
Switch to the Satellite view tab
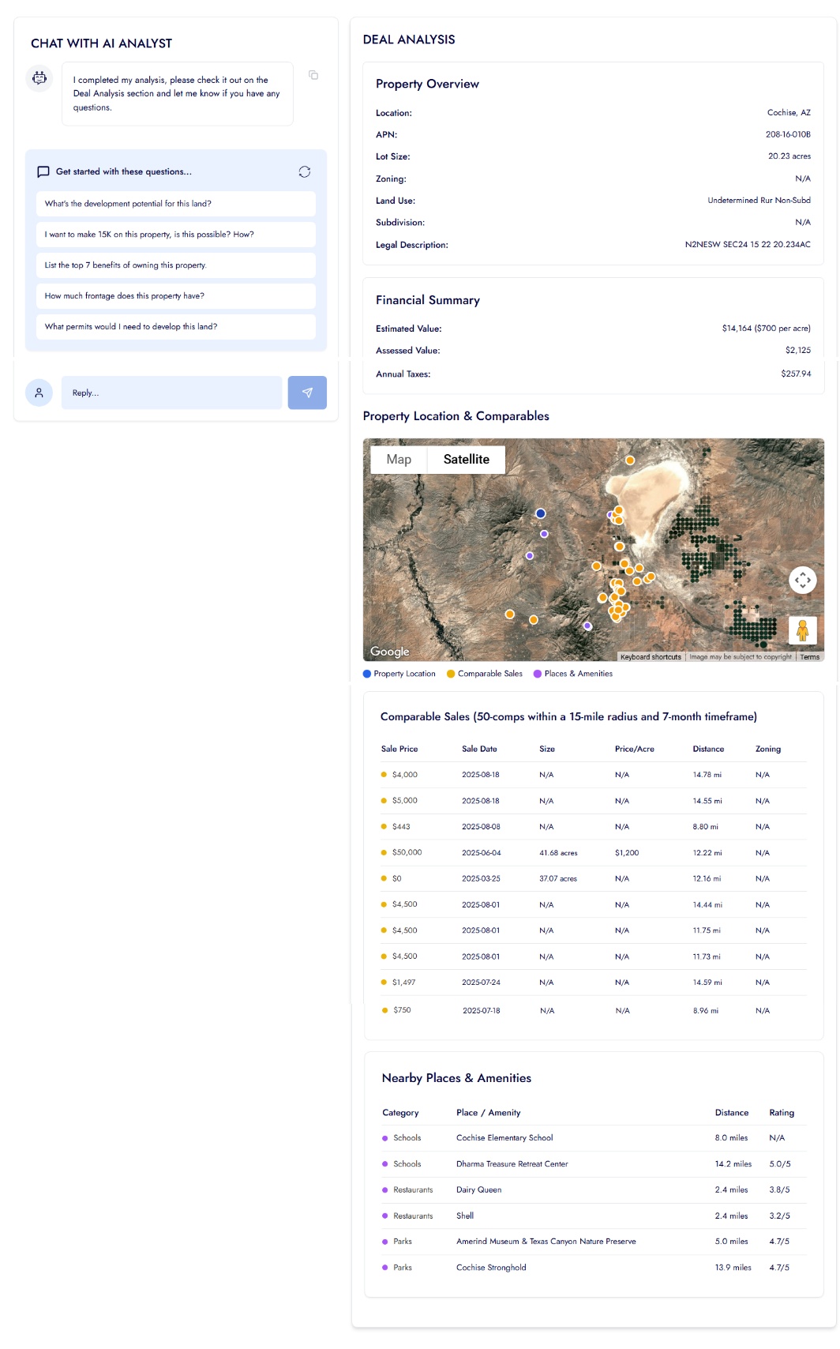[467, 460]
